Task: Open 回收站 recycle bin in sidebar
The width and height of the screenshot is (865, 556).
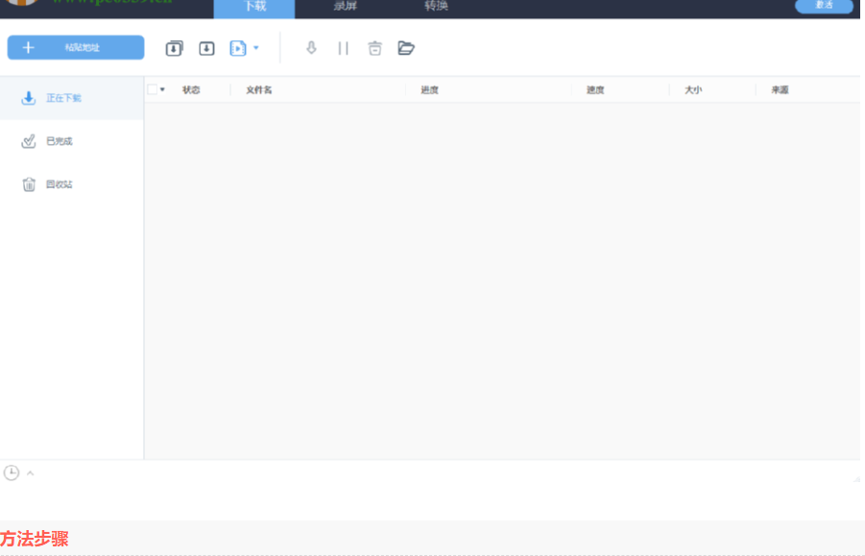Action: point(72,184)
